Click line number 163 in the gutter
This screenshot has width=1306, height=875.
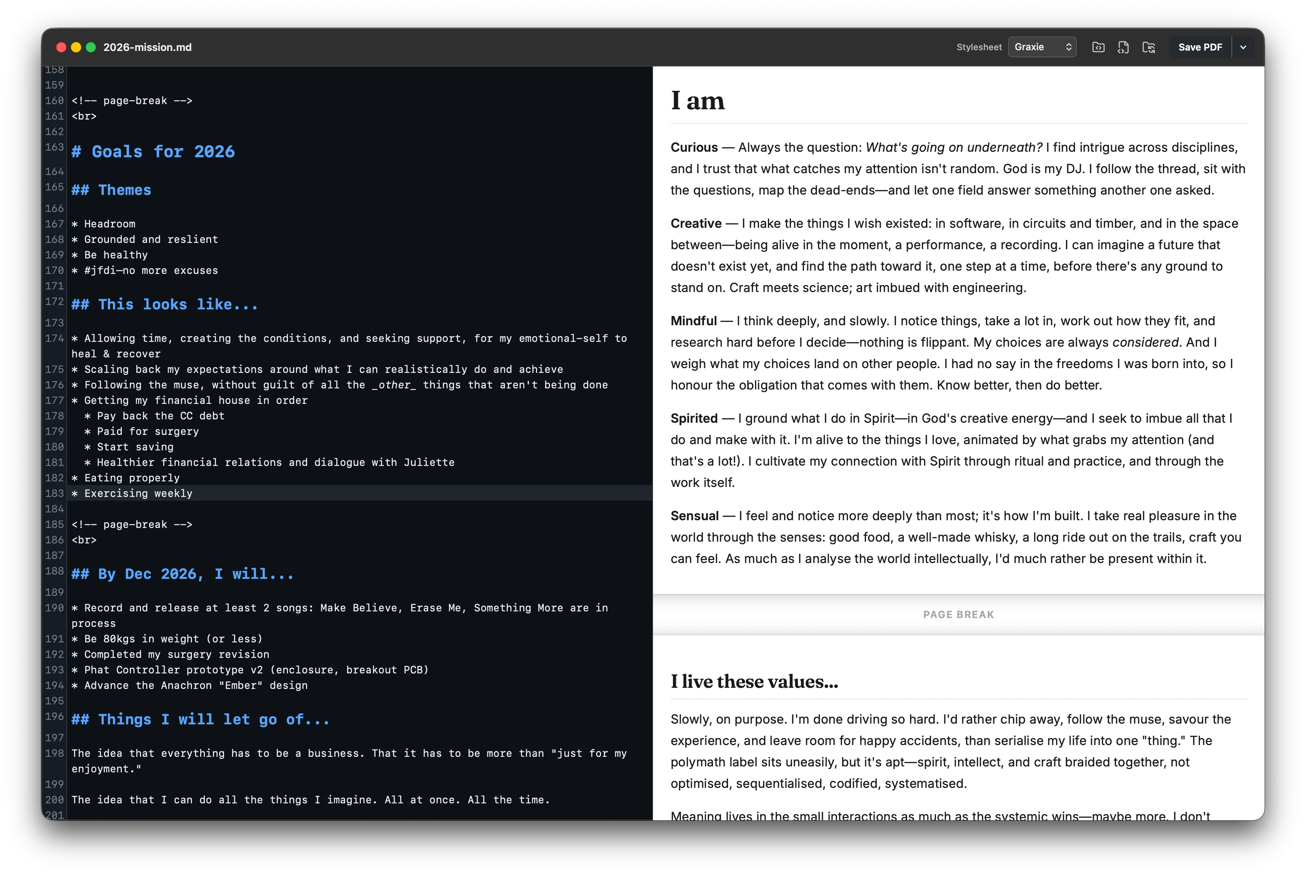tap(54, 147)
